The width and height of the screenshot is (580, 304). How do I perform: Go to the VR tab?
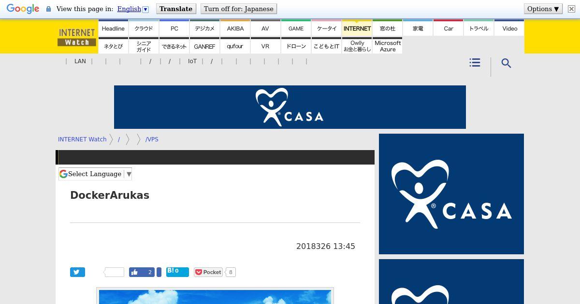(265, 46)
